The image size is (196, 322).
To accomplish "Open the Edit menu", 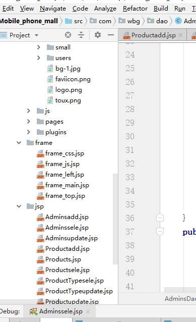I will [x=8, y=9].
